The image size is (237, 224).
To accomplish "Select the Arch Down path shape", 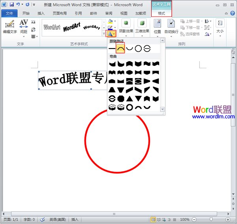I will pyautogui.click(x=130, y=49).
